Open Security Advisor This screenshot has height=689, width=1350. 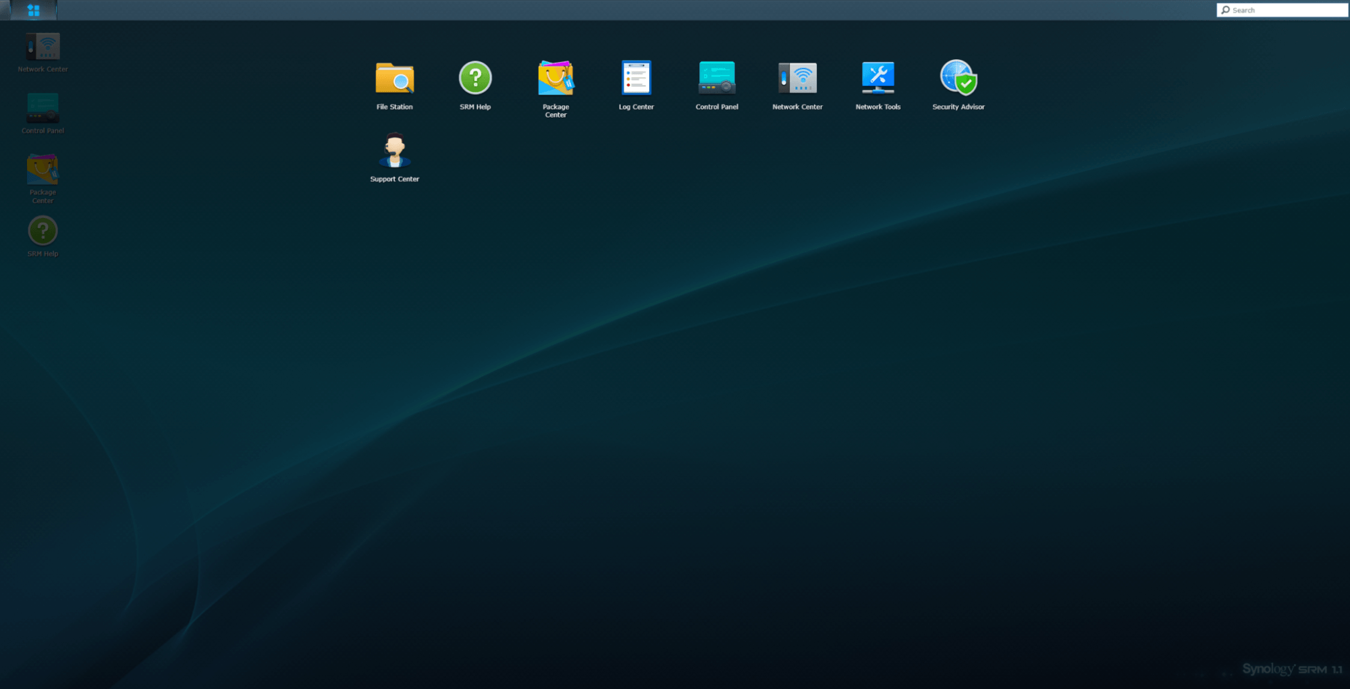(x=959, y=78)
